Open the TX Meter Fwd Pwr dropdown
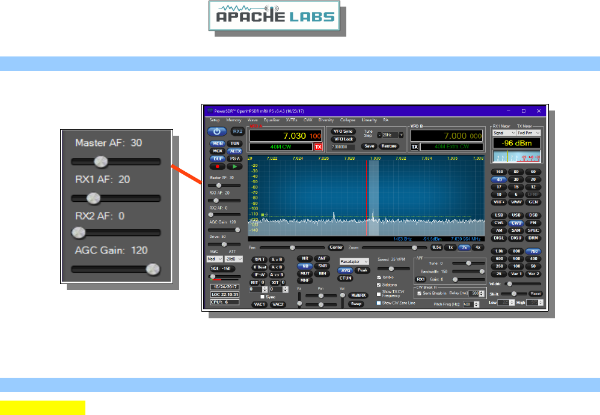Viewport: 600px width, 415px height. [529, 133]
